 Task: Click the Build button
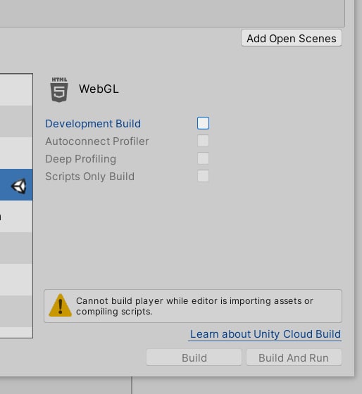(194, 357)
